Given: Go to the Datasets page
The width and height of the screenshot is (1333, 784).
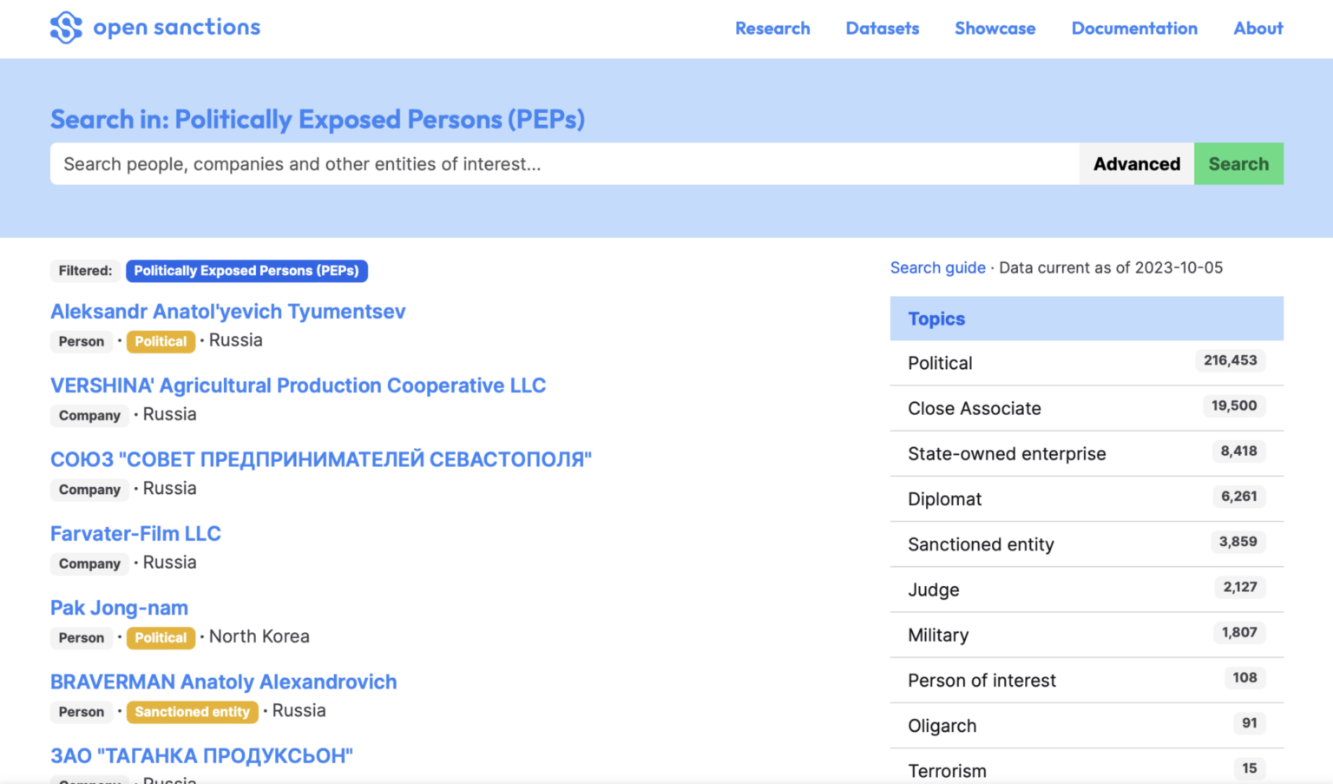Looking at the screenshot, I should 882,28.
